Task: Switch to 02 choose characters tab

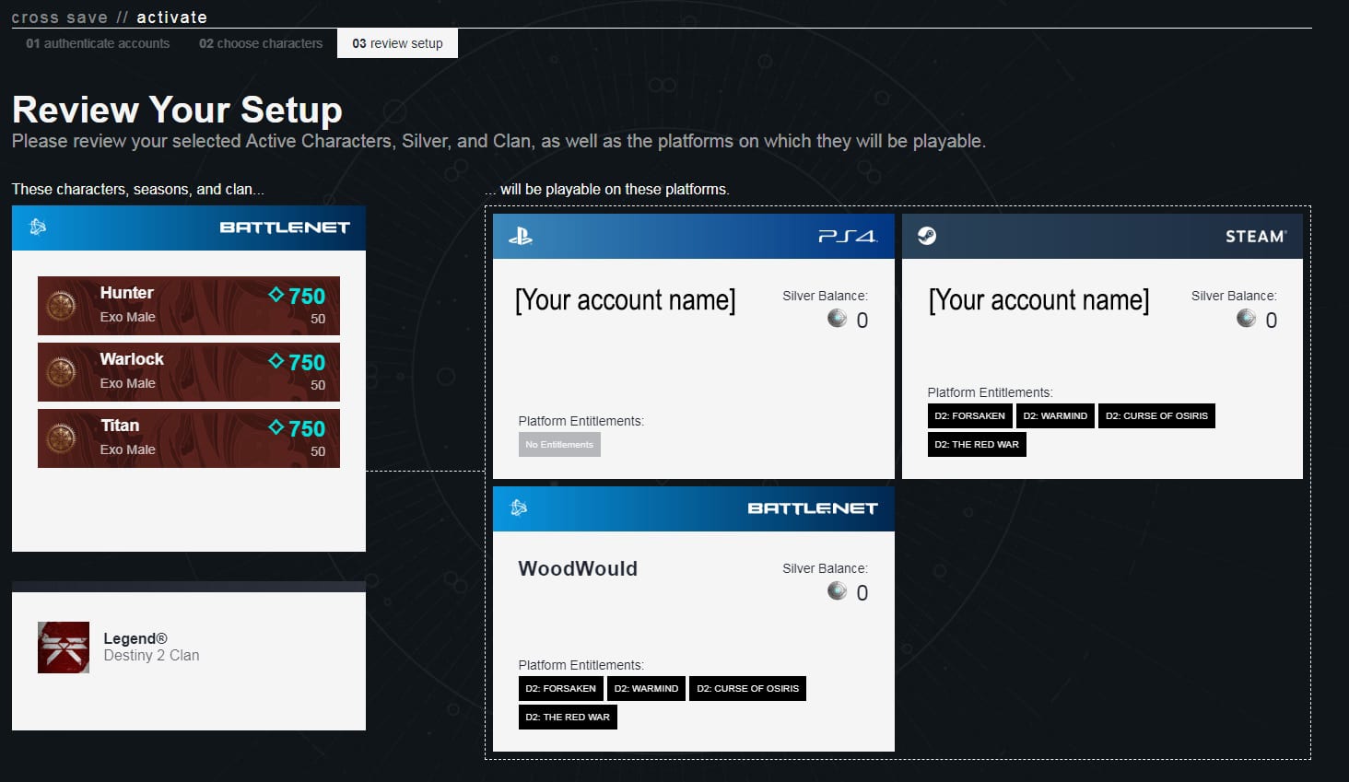Action: [261, 43]
